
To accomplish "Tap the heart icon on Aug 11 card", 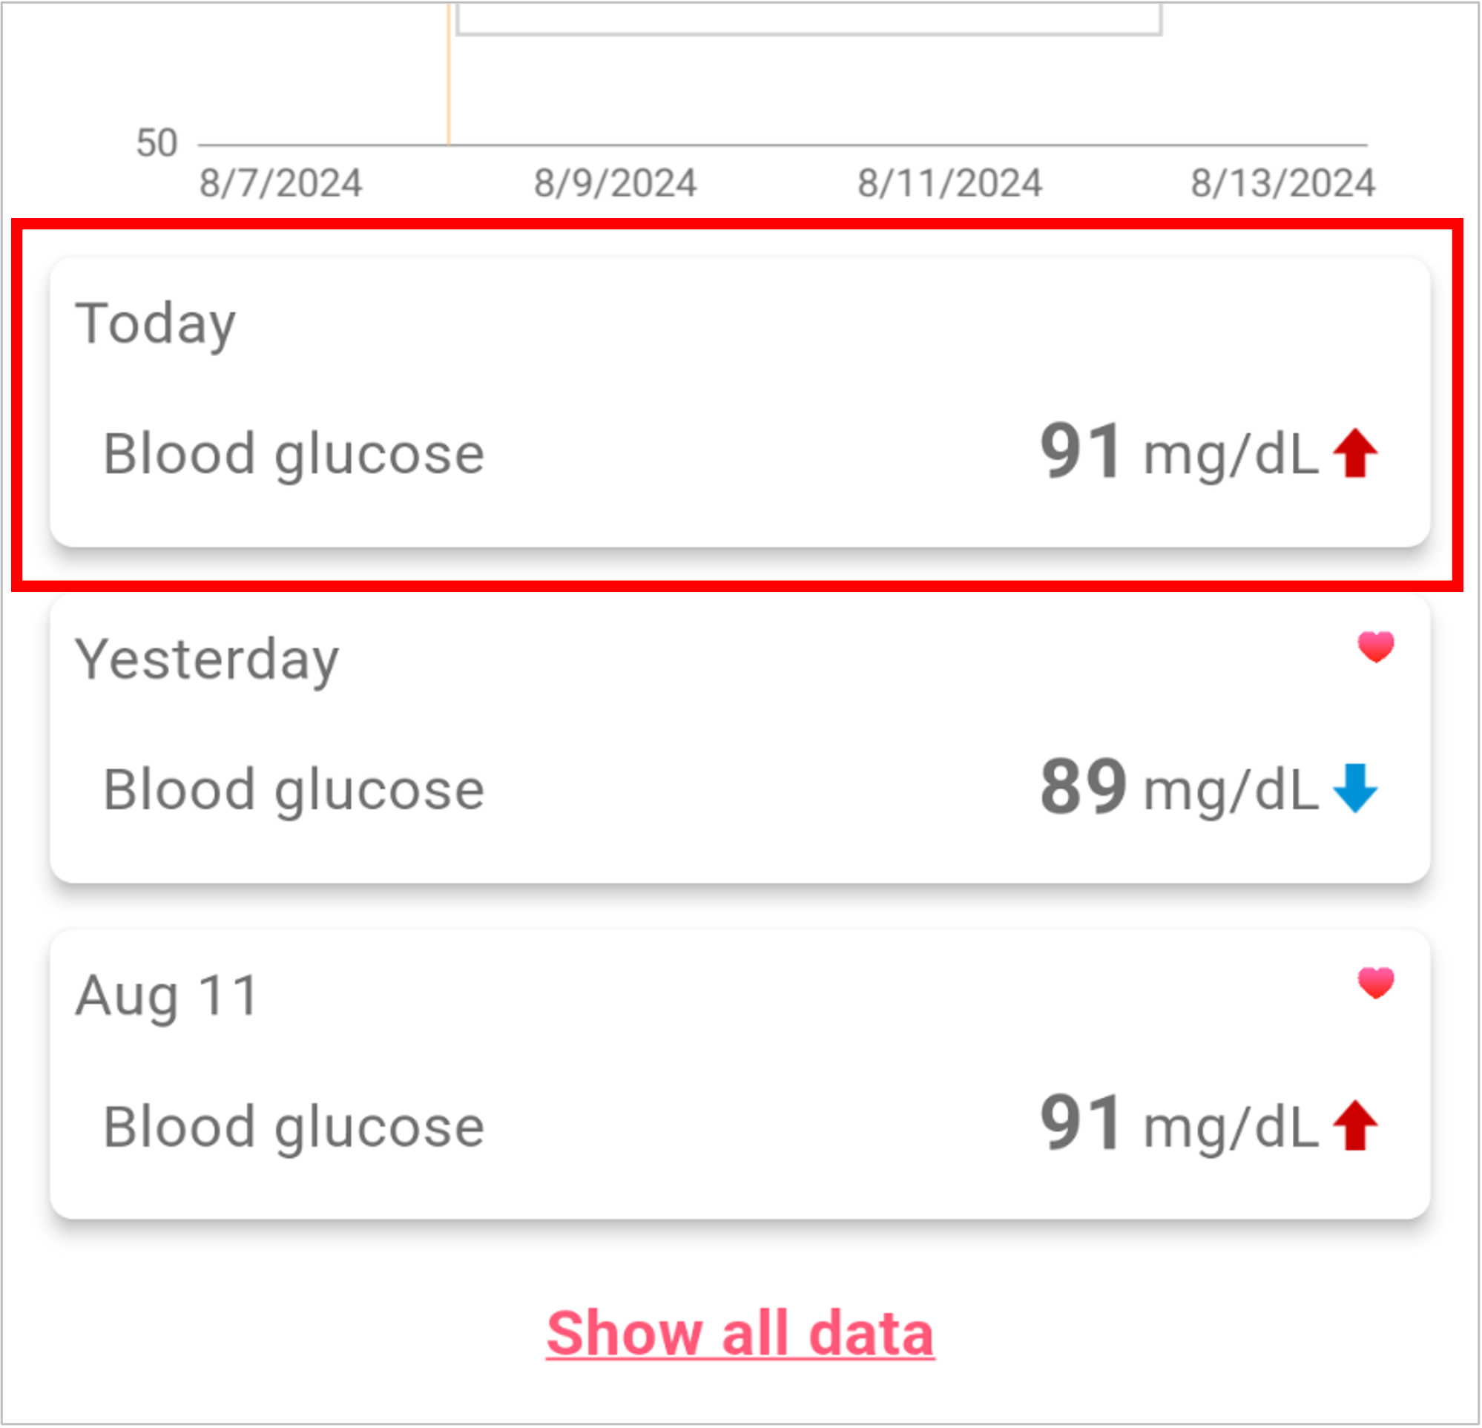I will [x=1375, y=983].
